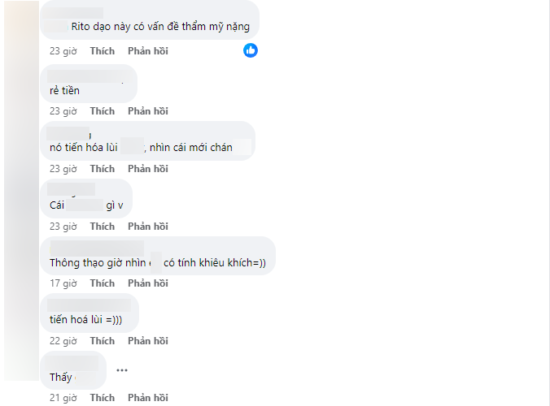The image size is (550, 406).
Task: Select the 'rẻ tiền' comment bubble
Action: pos(89,84)
